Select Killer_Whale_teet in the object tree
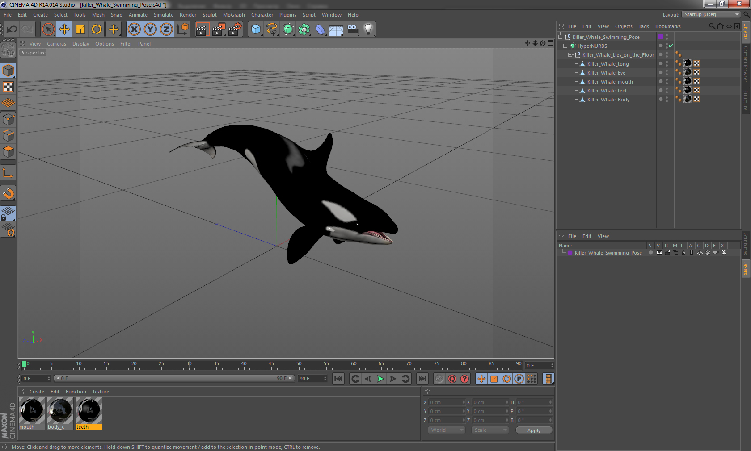The height and width of the screenshot is (451, 751). coord(607,91)
